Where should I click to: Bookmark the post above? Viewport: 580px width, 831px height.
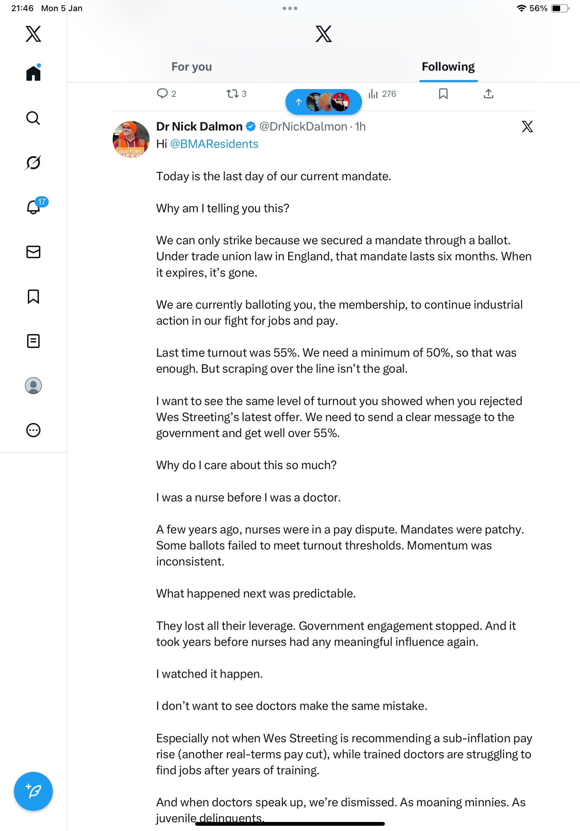coord(443,94)
